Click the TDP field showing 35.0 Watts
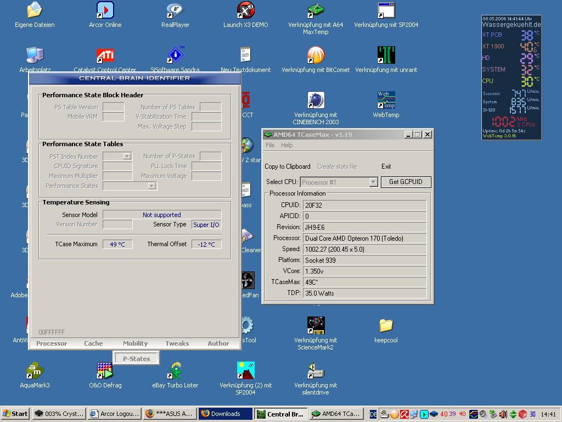This screenshot has width=562, height=422. coord(365,293)
